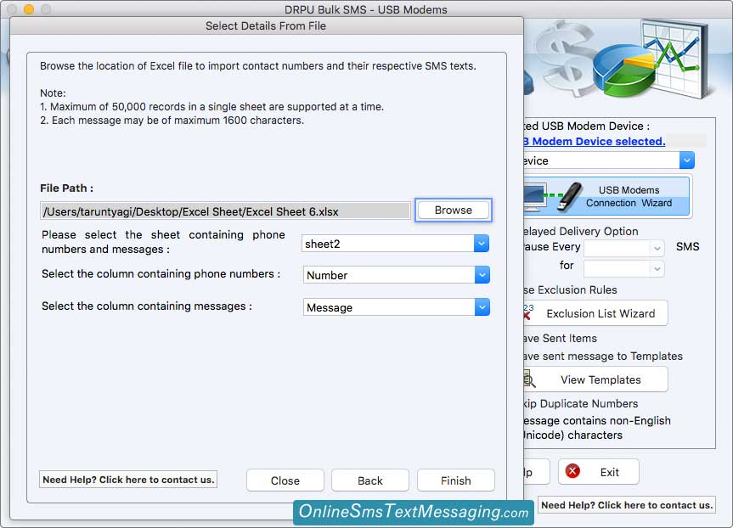Click dialog's Need Help contact link
733x528 pixels.
[x=128, y=480]
